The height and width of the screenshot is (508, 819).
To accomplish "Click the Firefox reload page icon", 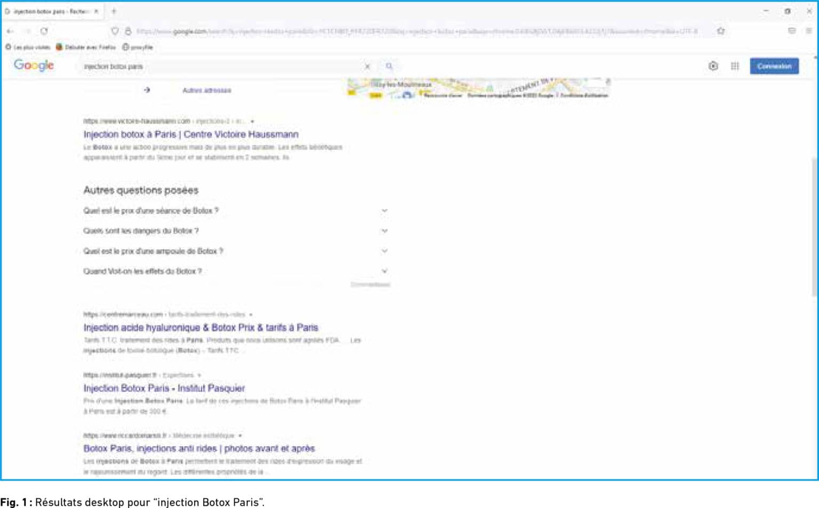I will click(x=44, y=31).
